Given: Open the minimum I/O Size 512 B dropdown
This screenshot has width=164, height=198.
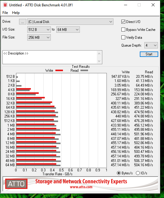Looking at the screenshot, I should (x=39, y=30).
